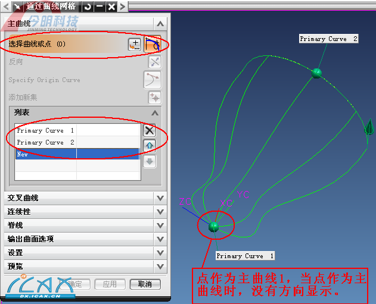Collapse the 列表 list section
The height and width of the screenshot is (304, 376).
(154, 112)
